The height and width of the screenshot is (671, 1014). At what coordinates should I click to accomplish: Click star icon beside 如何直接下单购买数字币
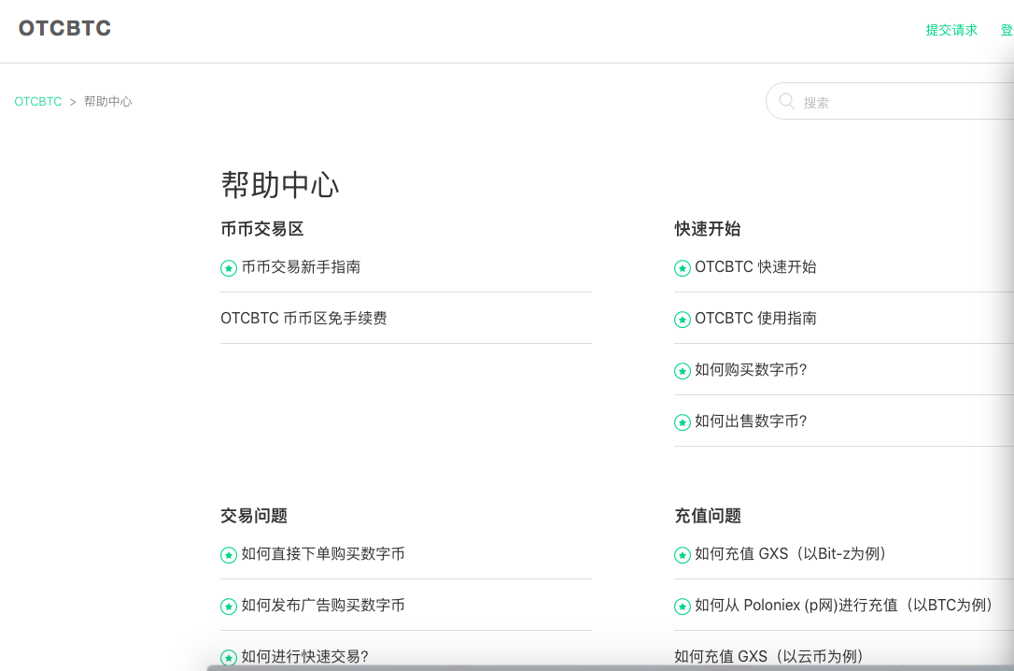[229, 555]
